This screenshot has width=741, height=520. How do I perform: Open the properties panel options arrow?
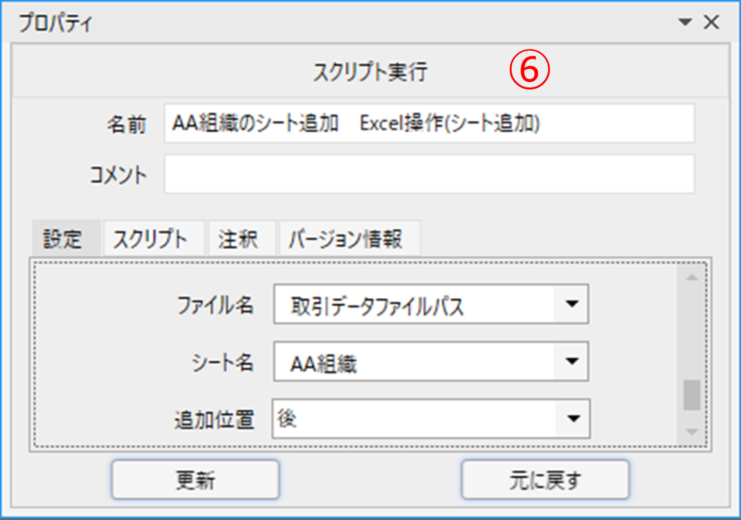[x=685, y=22]
